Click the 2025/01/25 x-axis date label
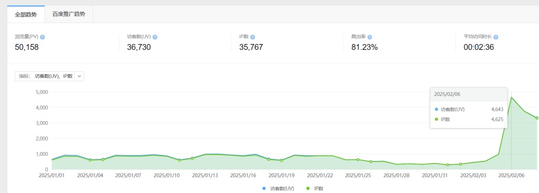This screenshot has height=193, width=539. tap(358, 175)
